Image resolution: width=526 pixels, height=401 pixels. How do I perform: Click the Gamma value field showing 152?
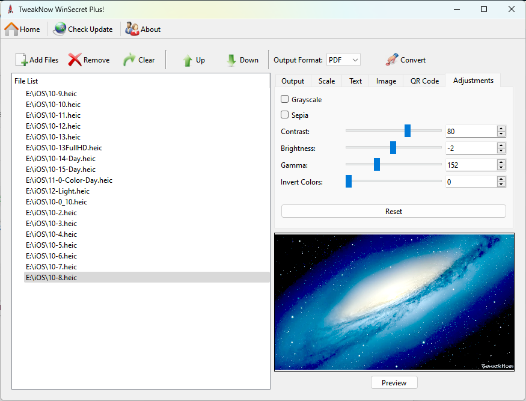[471, 165]
